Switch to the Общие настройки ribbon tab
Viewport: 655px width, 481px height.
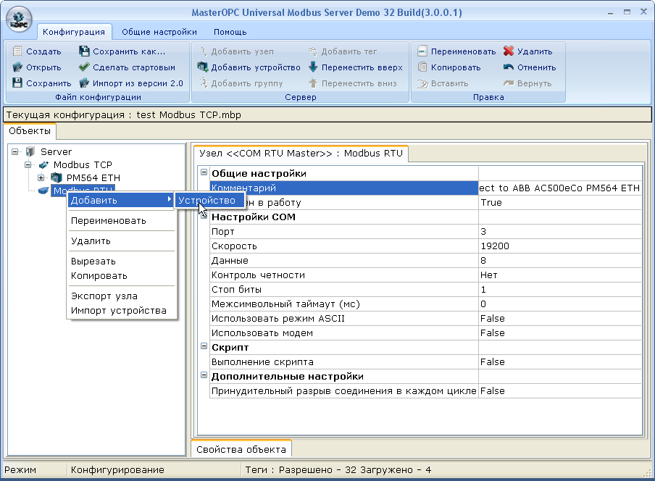(x=159, y=32)
